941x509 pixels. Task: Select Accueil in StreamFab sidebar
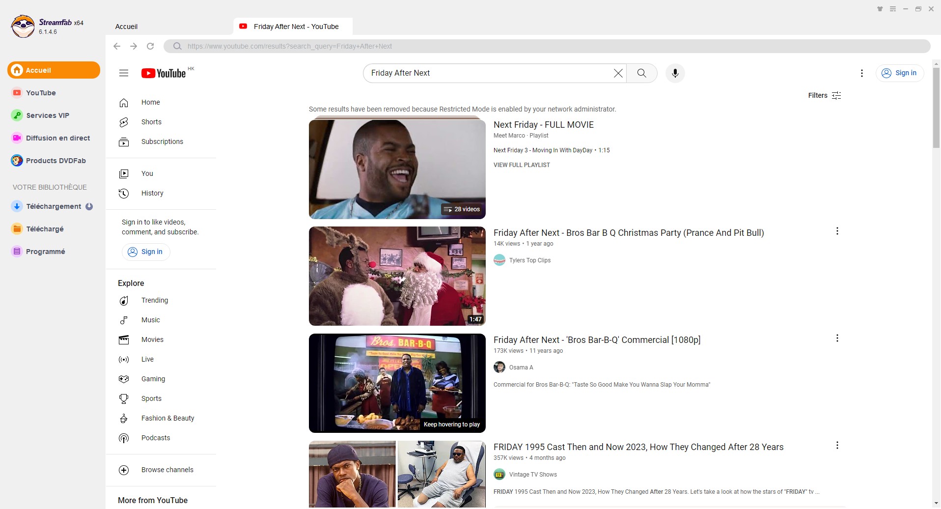tap(54, 70)
